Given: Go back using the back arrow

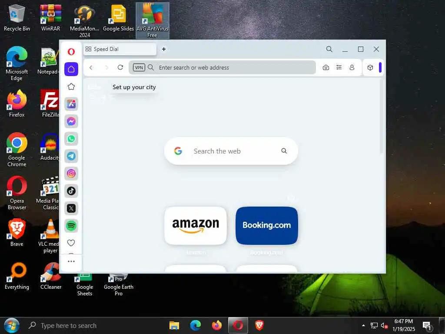Looking at the screenshot, I should tap(91, 67).
